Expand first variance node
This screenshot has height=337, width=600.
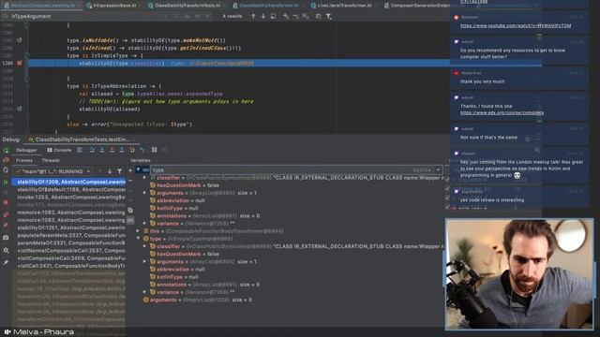[144, 223]
